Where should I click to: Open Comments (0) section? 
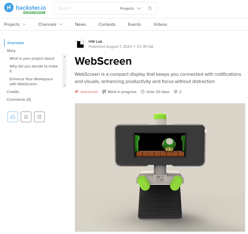click(19, 99)
